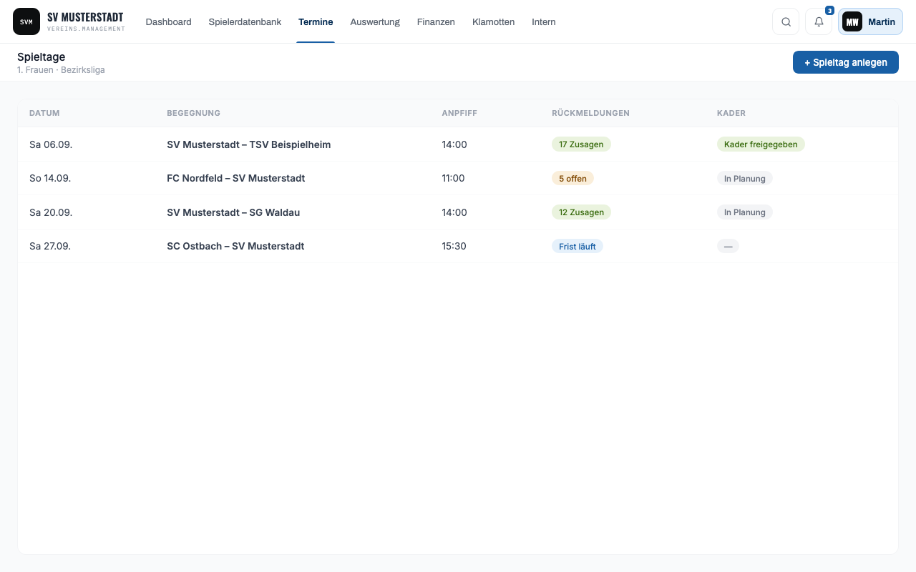This screenshot has width=916, height=572.
Task: Click In Planung badge for SG Waldau match
Action: 745,212
